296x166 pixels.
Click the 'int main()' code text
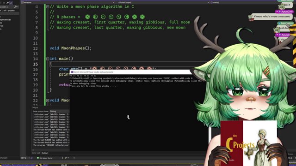61,59
